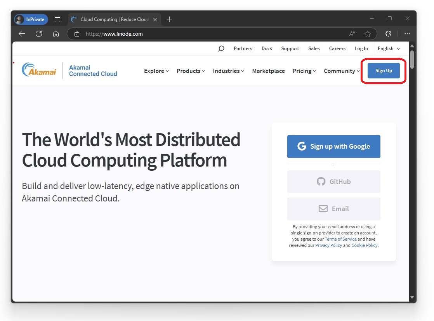434x321 pixels.
Task: Minimize the browser window
Action: point(372,18)
